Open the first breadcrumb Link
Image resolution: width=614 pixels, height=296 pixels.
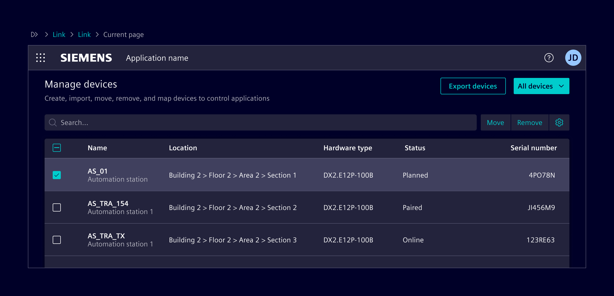(59, 34)
